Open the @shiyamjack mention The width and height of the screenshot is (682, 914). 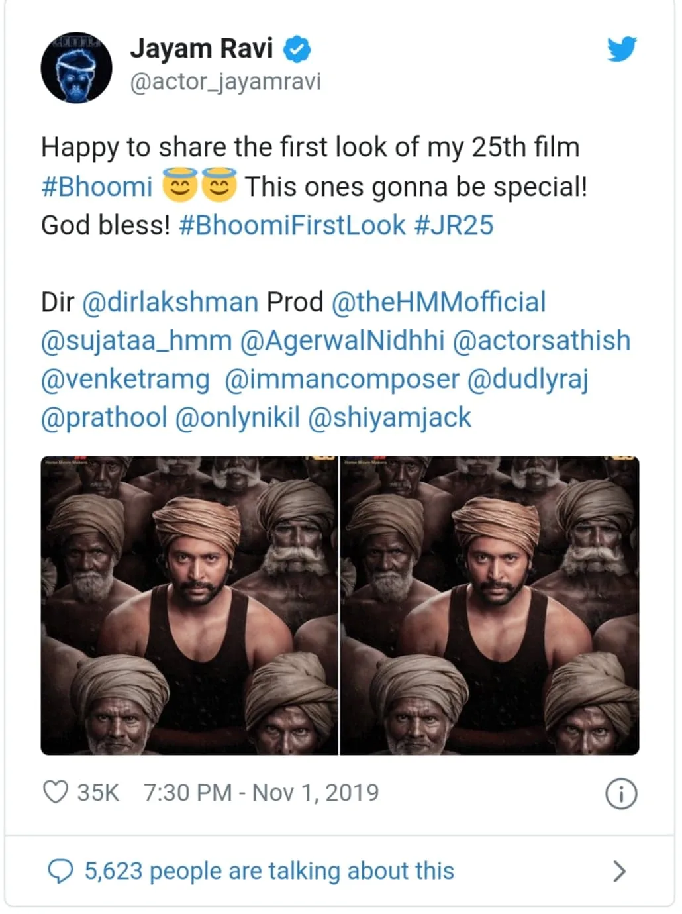[389, 417]
